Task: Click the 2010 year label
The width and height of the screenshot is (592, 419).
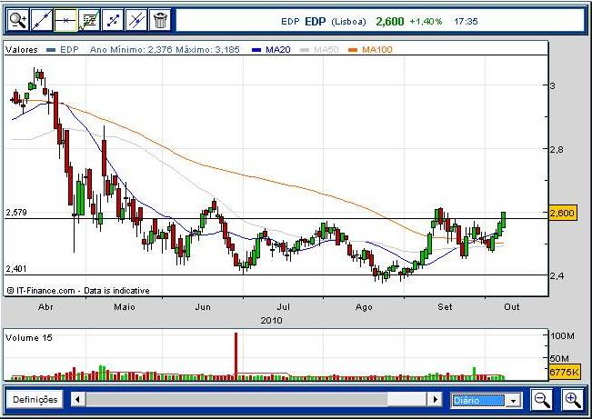Action: tap(271, 321)
